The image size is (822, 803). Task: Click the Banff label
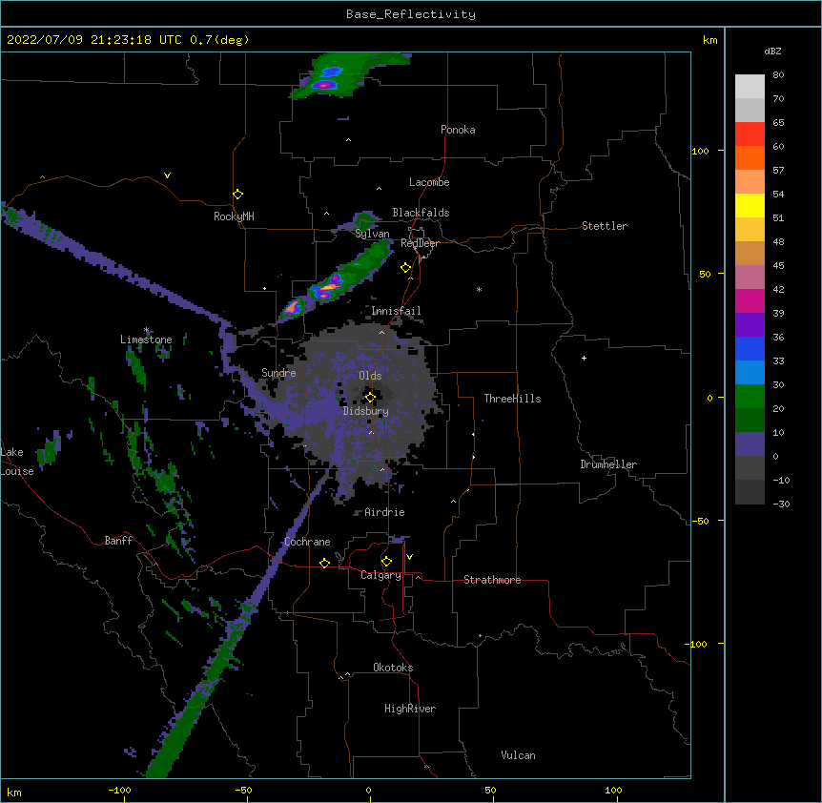coord(118,541)
